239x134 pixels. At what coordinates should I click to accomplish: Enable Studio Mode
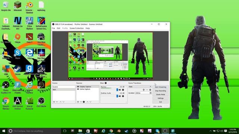pyautogui.click(x=161, y=95)
